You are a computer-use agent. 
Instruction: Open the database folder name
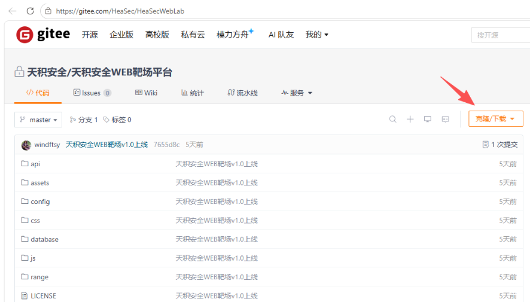(44, 239)
